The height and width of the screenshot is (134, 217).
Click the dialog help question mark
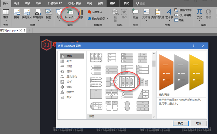[x=193, y=46]
